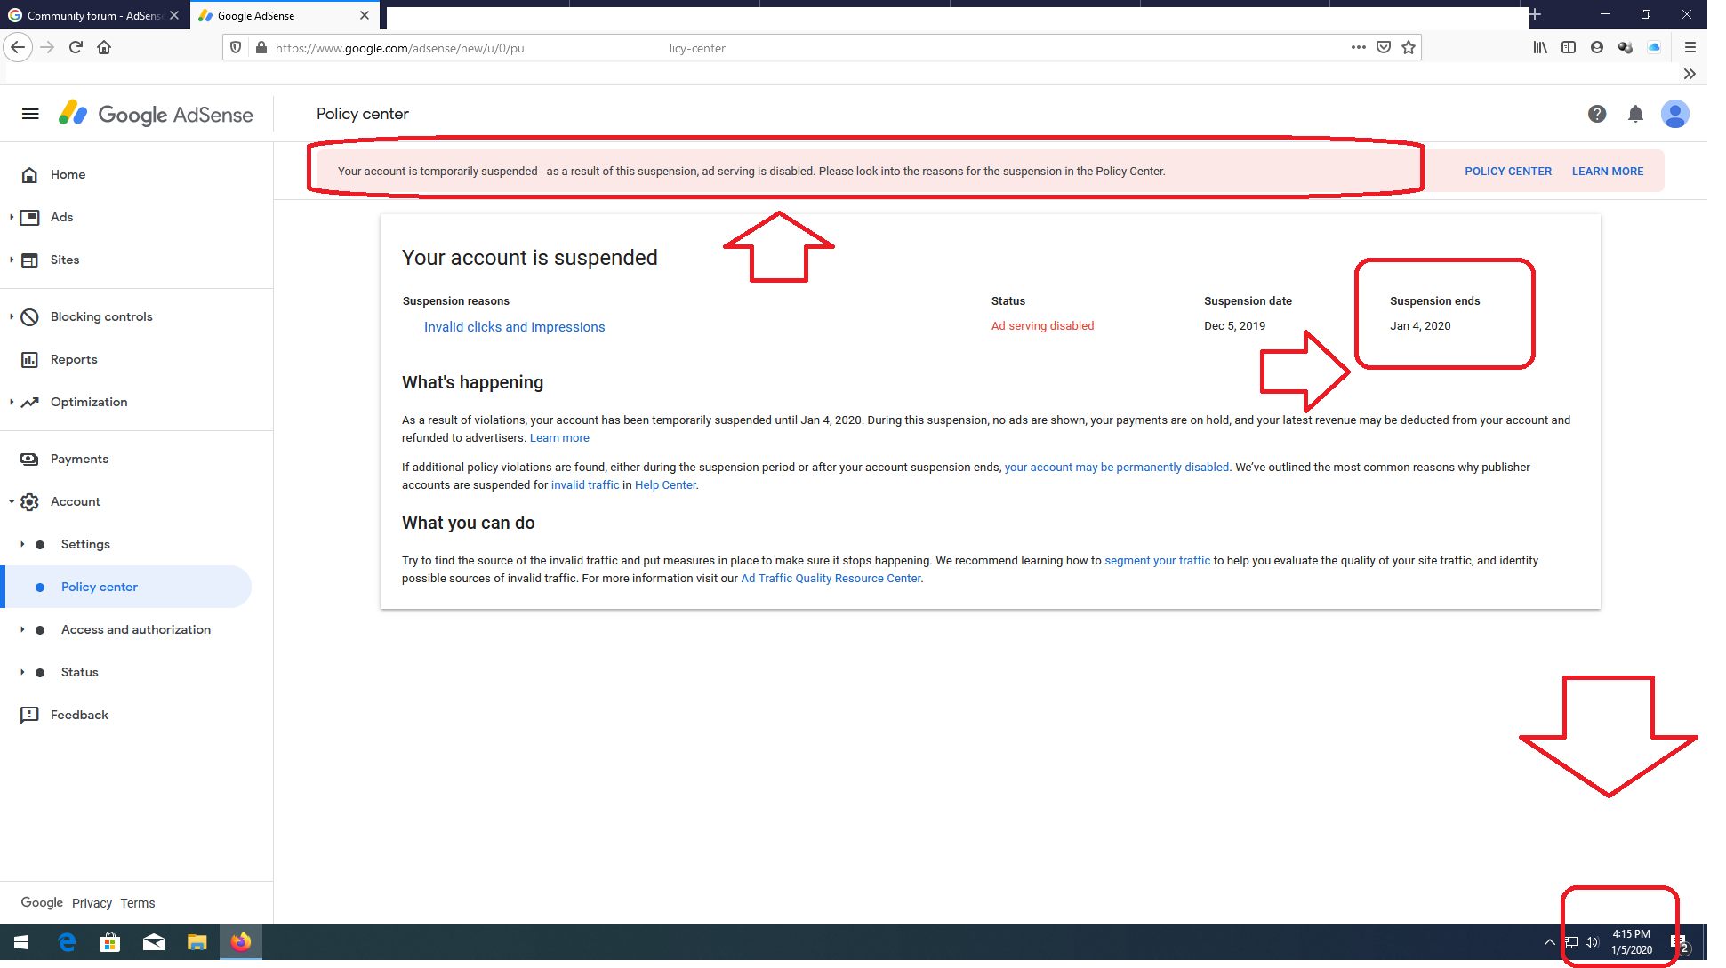Reload the page in the browser
The height and width of the screenshot is (968, 1726).
point(76,47)
